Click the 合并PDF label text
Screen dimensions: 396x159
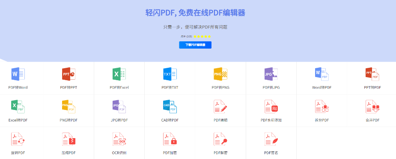pyautogui.click(x=372, y=120)
